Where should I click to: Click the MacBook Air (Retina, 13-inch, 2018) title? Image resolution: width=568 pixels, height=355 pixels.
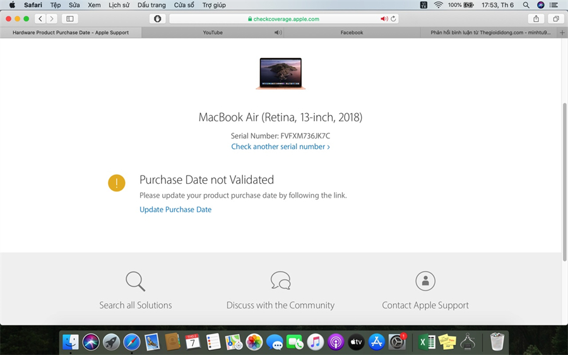(x=280, y=117)
